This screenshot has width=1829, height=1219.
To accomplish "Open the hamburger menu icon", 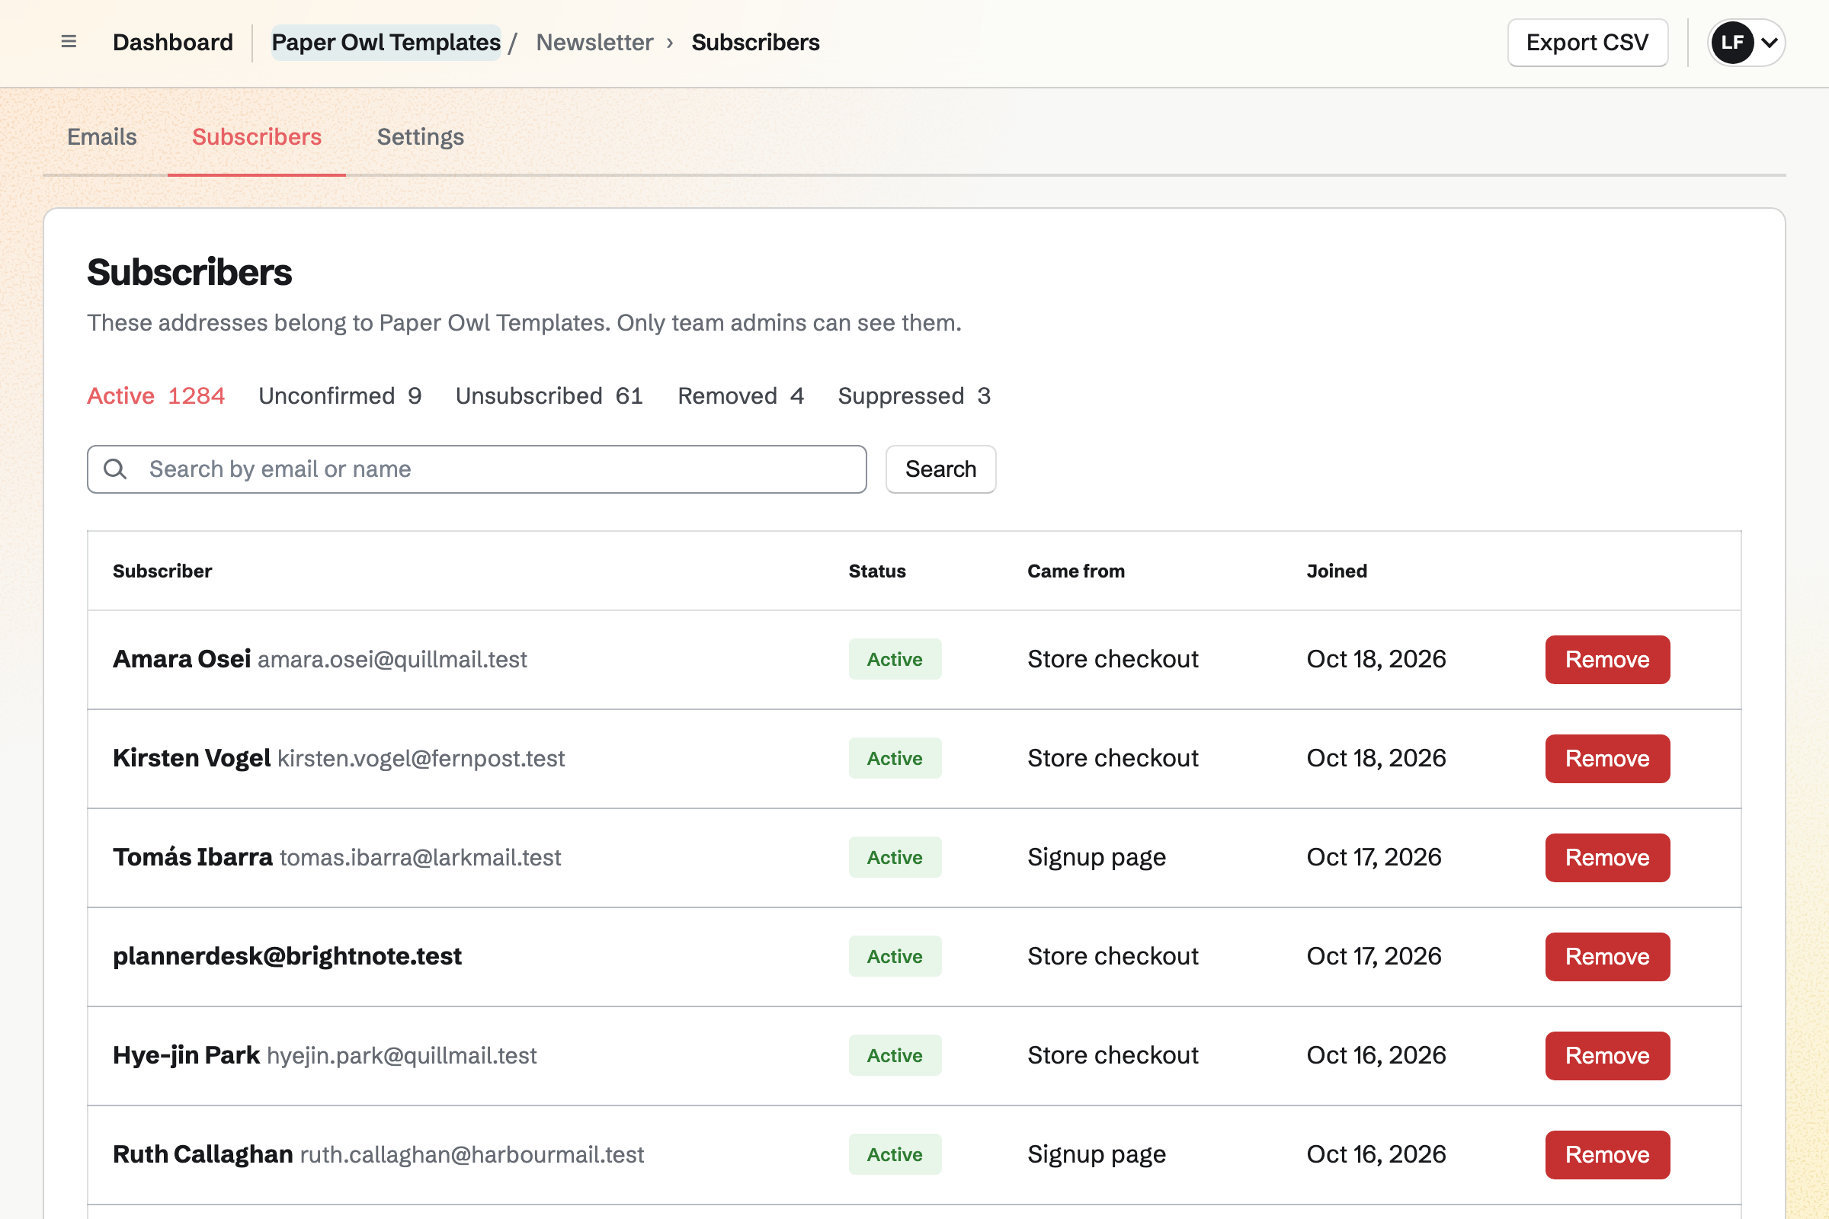I will [69, 42].
